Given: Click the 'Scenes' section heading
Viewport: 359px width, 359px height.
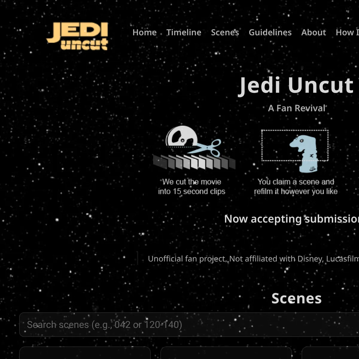Looking at the screenshot, I should click(x=296, y=298).
